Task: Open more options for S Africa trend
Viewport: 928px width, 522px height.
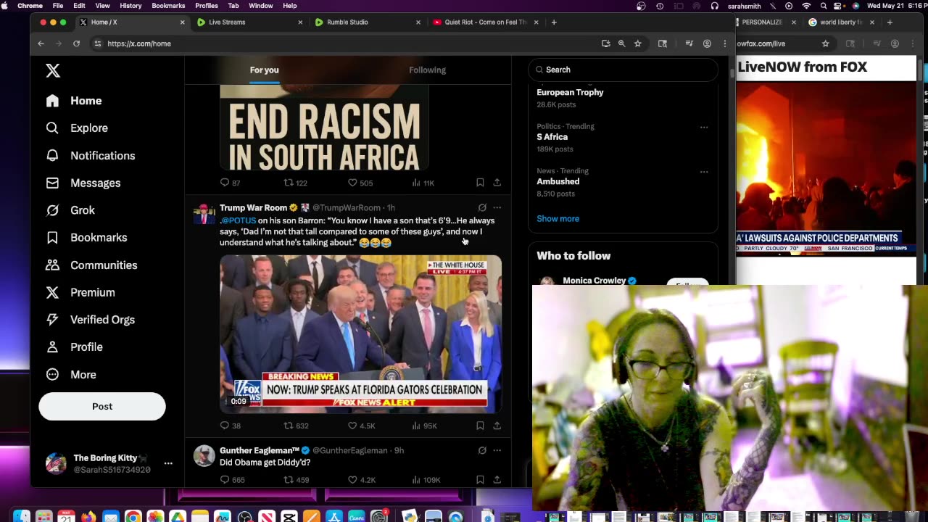Action: coord(704,127)
